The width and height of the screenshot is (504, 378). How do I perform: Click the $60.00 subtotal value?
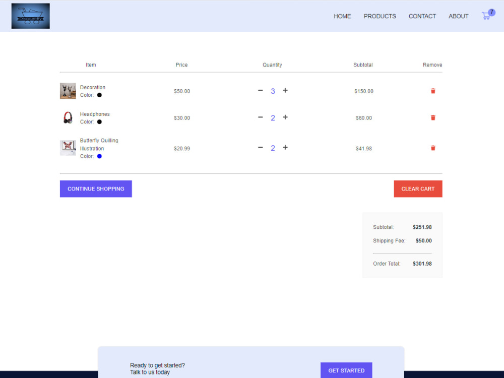coord(364,118)
